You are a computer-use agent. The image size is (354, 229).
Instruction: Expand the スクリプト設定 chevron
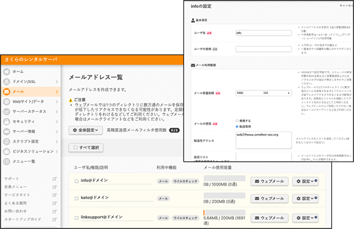(x=57, y=142)
